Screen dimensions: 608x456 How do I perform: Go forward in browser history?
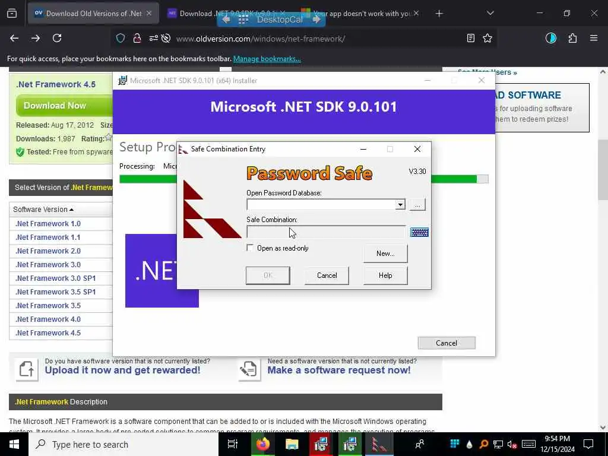pos(36,38)
